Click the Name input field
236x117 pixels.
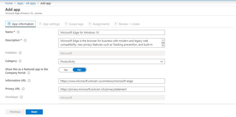tap(112, 32)
